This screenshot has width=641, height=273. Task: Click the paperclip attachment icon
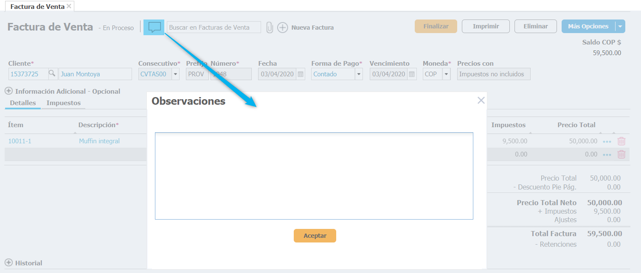point(270,28)
